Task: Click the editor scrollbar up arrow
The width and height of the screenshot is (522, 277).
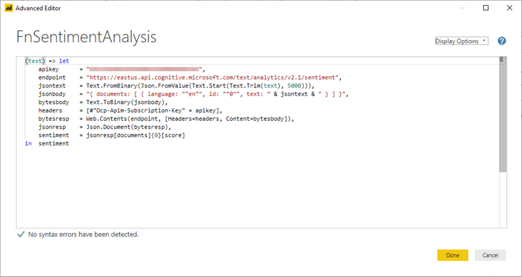Action: tap(502, 60)
